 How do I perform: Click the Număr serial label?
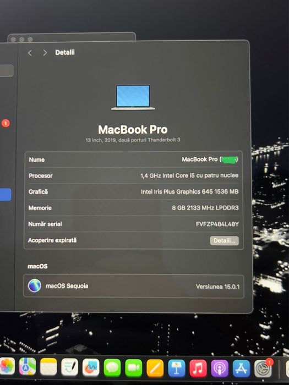[45, 224]
